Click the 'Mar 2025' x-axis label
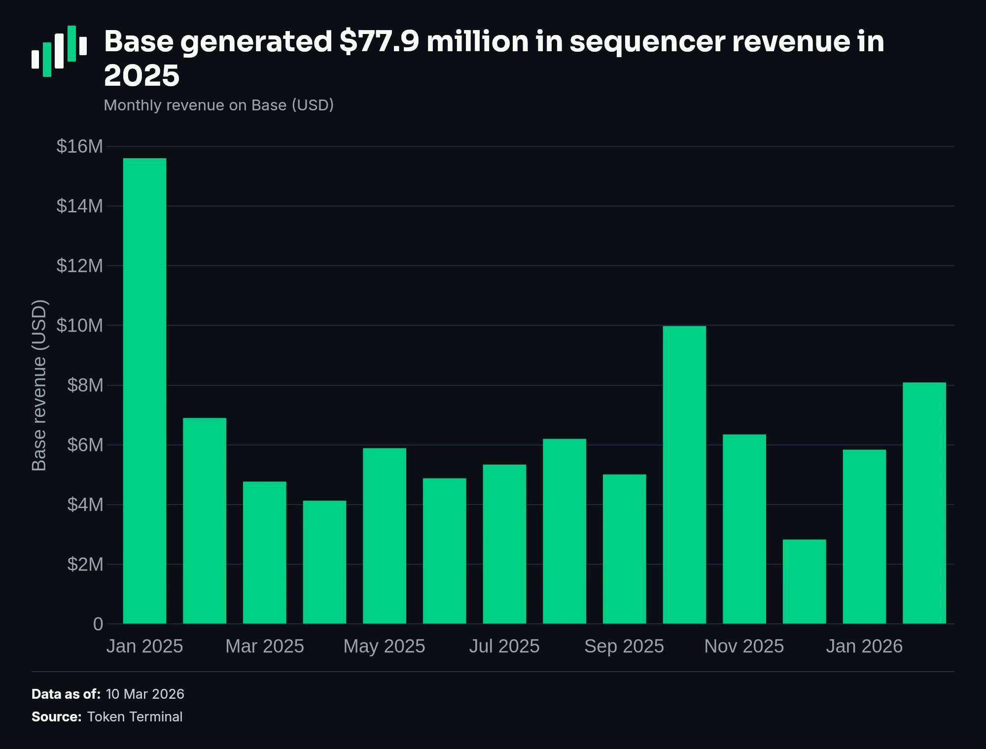This screenshot has width=986, height=749. click(265, 646)
